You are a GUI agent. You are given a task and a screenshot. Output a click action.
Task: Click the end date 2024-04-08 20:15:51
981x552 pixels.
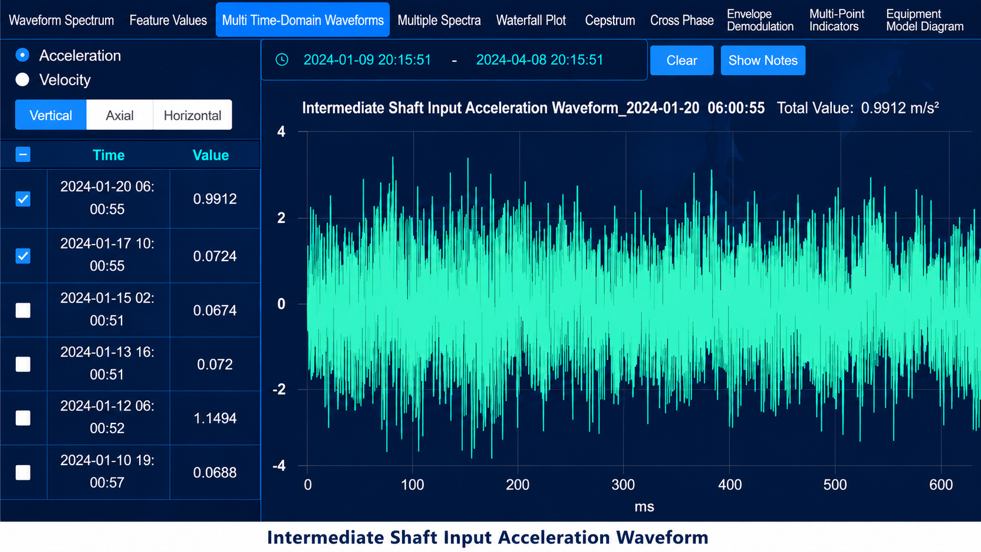pos(539,60)
